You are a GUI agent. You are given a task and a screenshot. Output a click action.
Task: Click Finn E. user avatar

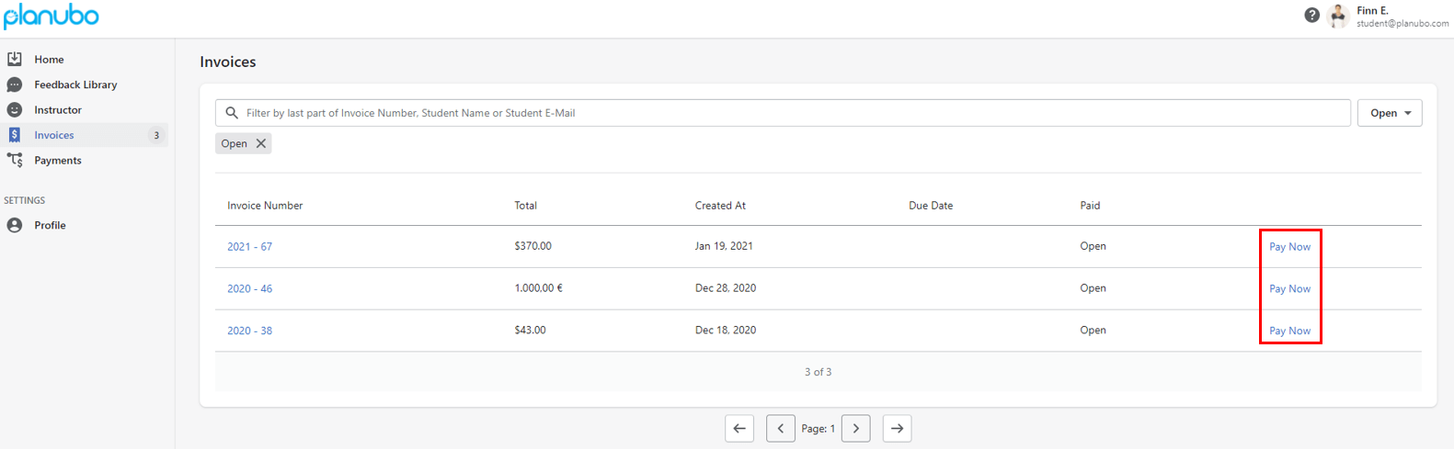coord(1339,16)
